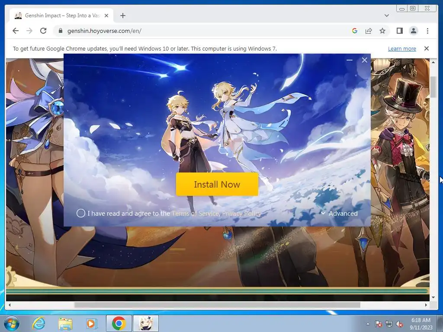Click the vertical scrollbar thumb
The image size is (443, 332).
433,86
